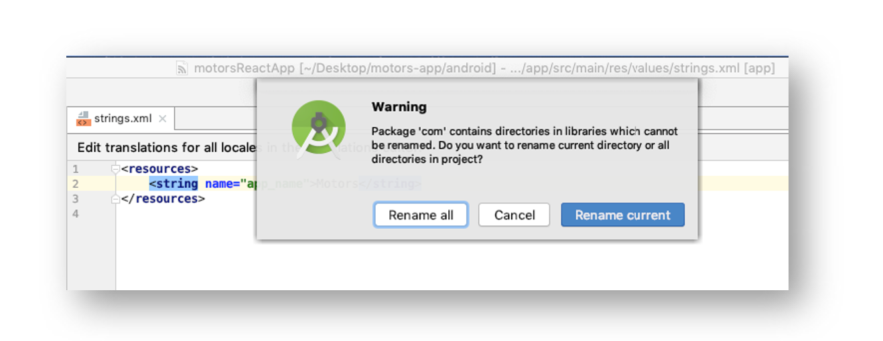Click the <resources> opening tag text
Screen dimensions: 883x341
coord(159,169)
